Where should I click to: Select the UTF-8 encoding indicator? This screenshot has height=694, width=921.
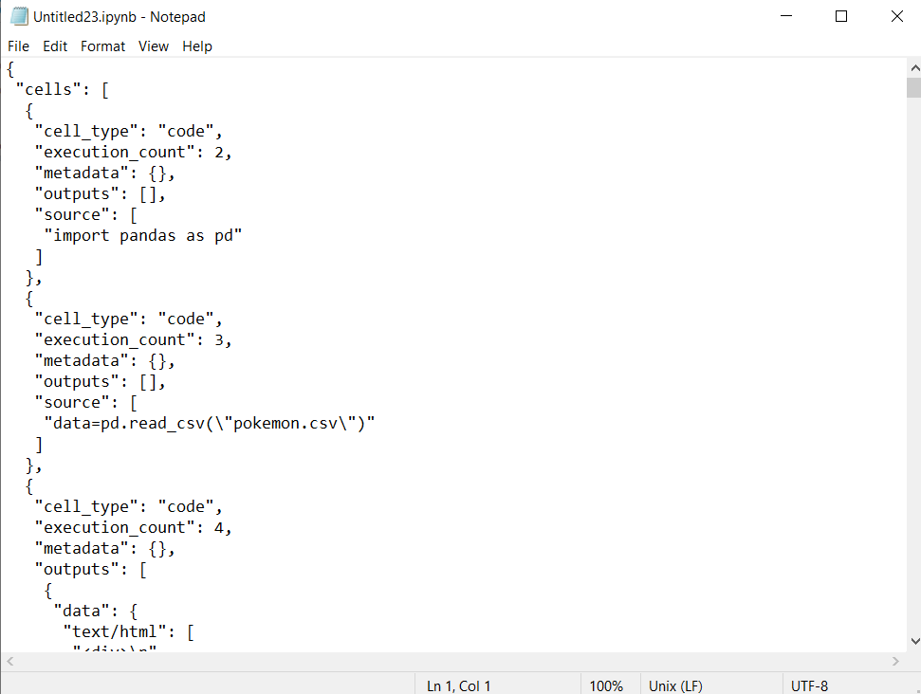808,685
